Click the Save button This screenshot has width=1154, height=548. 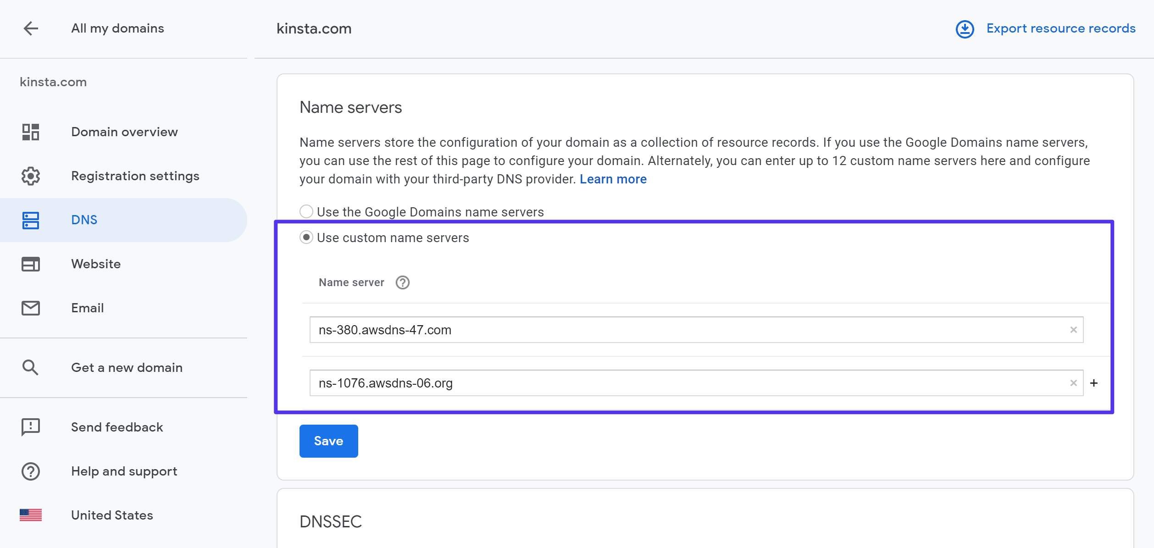(x=328, y=441)
